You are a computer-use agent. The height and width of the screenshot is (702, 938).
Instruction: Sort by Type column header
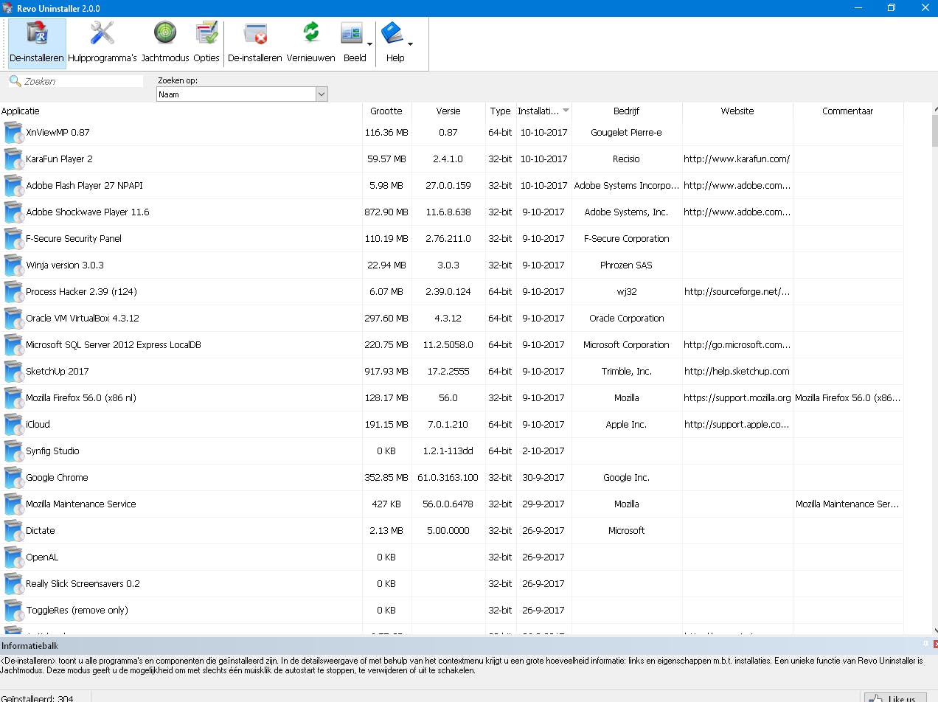coord(501,111)
